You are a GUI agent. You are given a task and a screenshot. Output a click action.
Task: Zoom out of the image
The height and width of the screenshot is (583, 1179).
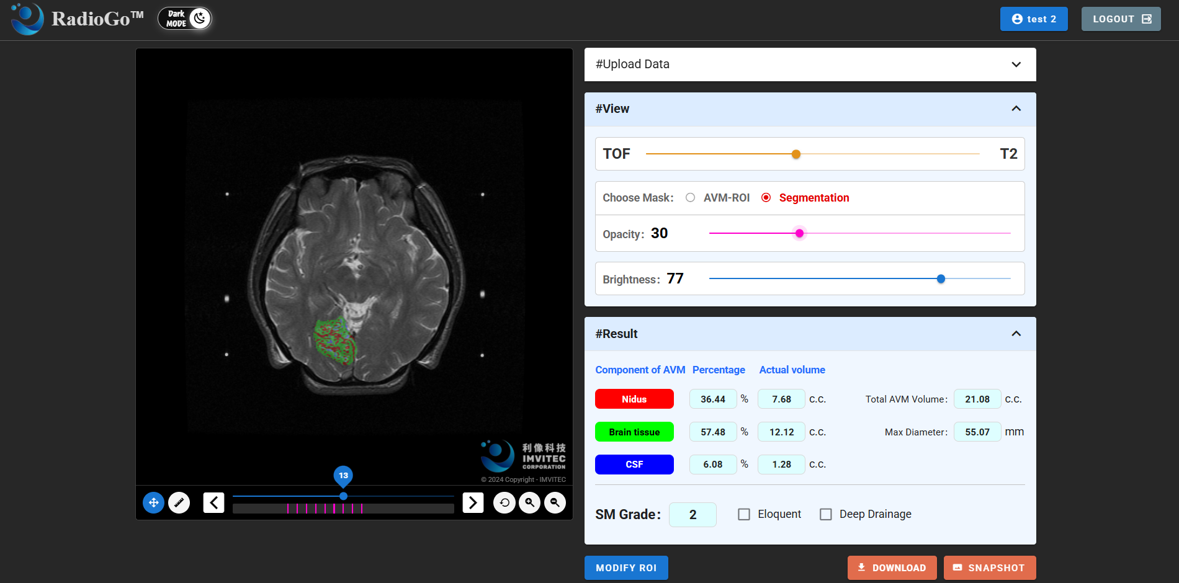[555, 502]
